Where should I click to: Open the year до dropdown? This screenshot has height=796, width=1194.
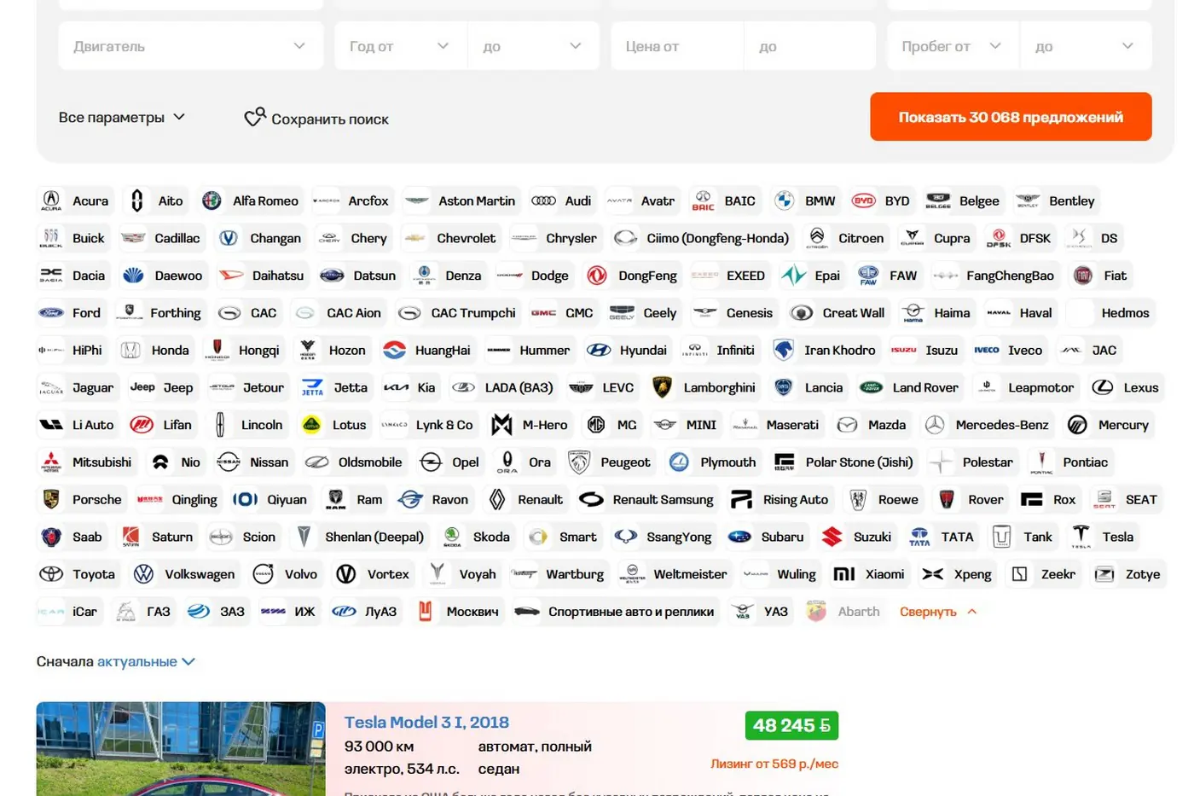533,46
